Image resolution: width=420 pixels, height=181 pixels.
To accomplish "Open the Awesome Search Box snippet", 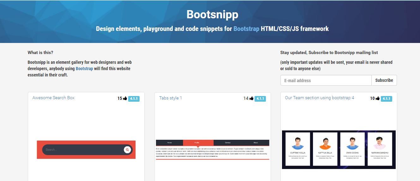I will pos(53,98).
